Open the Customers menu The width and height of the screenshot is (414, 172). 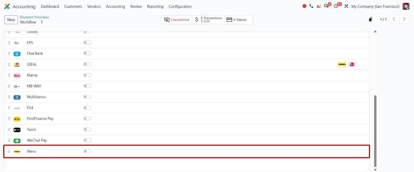click(73, 6)
